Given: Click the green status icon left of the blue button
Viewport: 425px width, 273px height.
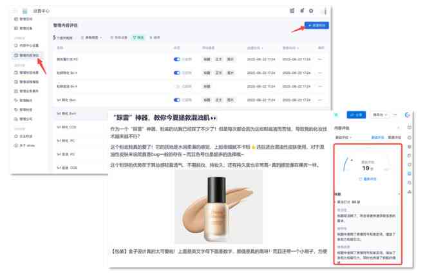Looking at the screenshot, I should click(336, 115).
